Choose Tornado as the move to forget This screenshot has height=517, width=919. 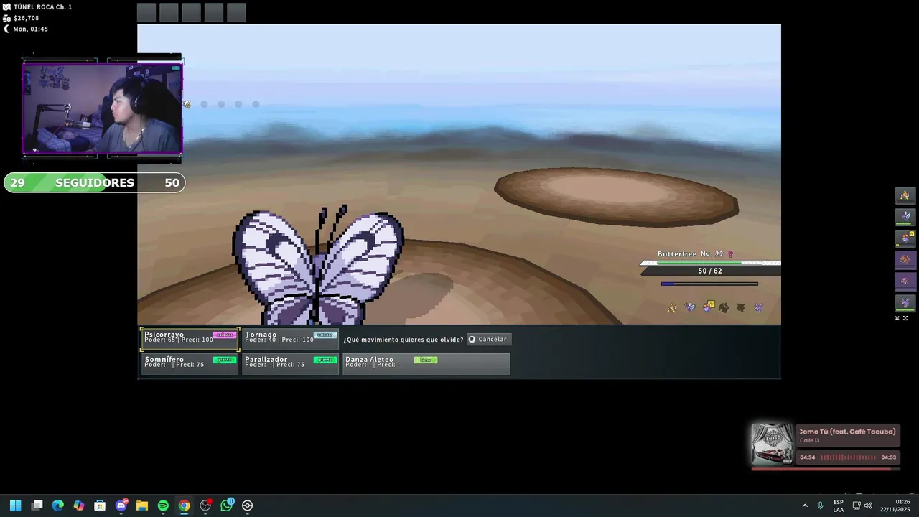coord(289,339)
